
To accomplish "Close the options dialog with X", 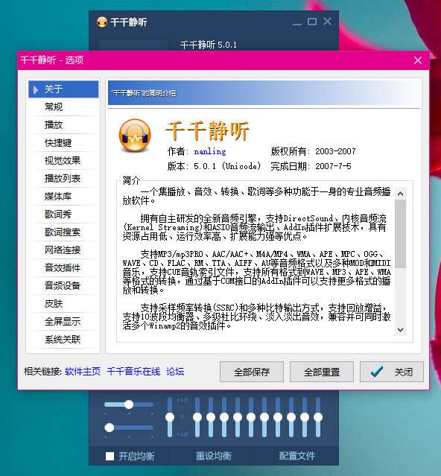I will point(418,60).
